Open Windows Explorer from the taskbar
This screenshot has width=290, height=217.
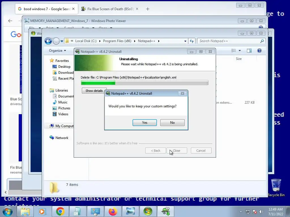25,211
